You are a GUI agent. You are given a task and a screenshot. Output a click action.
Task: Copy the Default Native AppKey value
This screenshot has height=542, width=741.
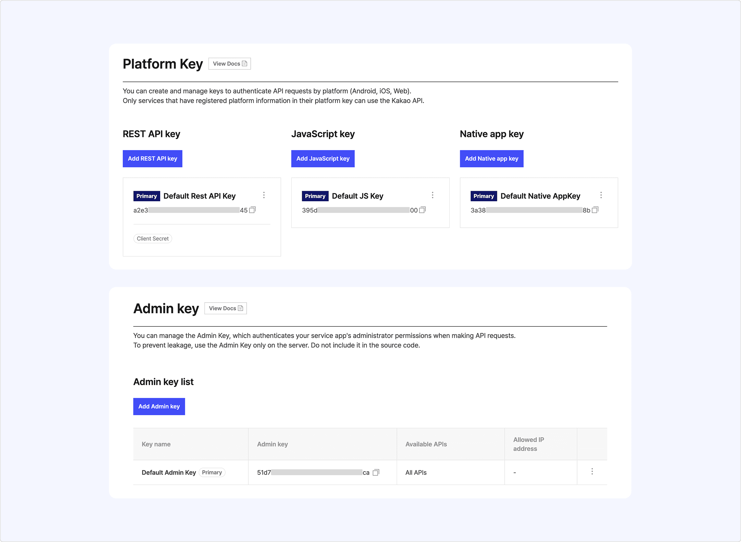coord(595,210)
